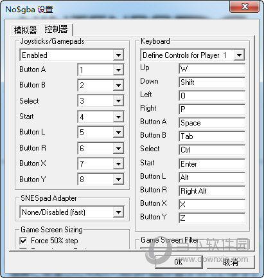Expand joystick Button Y dropdown showing 8
The width and height of the screenshot is (264, 278).
[x=101, y=179]
